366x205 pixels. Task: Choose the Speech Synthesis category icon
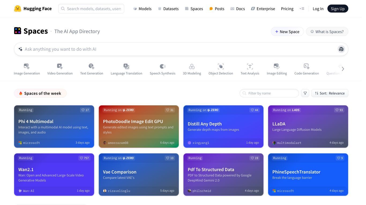click(x=163, y=66)
